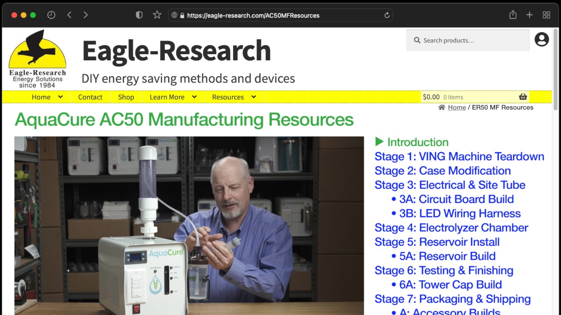This screenshot has width=561, height=315.
Task: Click the globe icon in address bar
Action: coord(174,15)
